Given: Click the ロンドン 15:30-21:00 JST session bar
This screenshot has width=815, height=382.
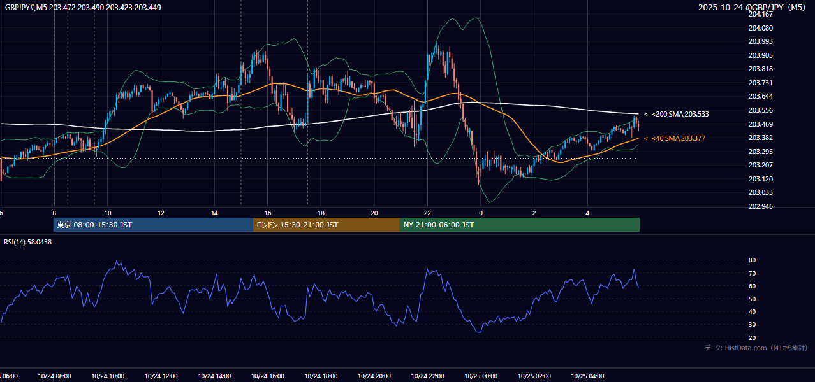Looking at the screenshot, I should (x=327, y=225).
